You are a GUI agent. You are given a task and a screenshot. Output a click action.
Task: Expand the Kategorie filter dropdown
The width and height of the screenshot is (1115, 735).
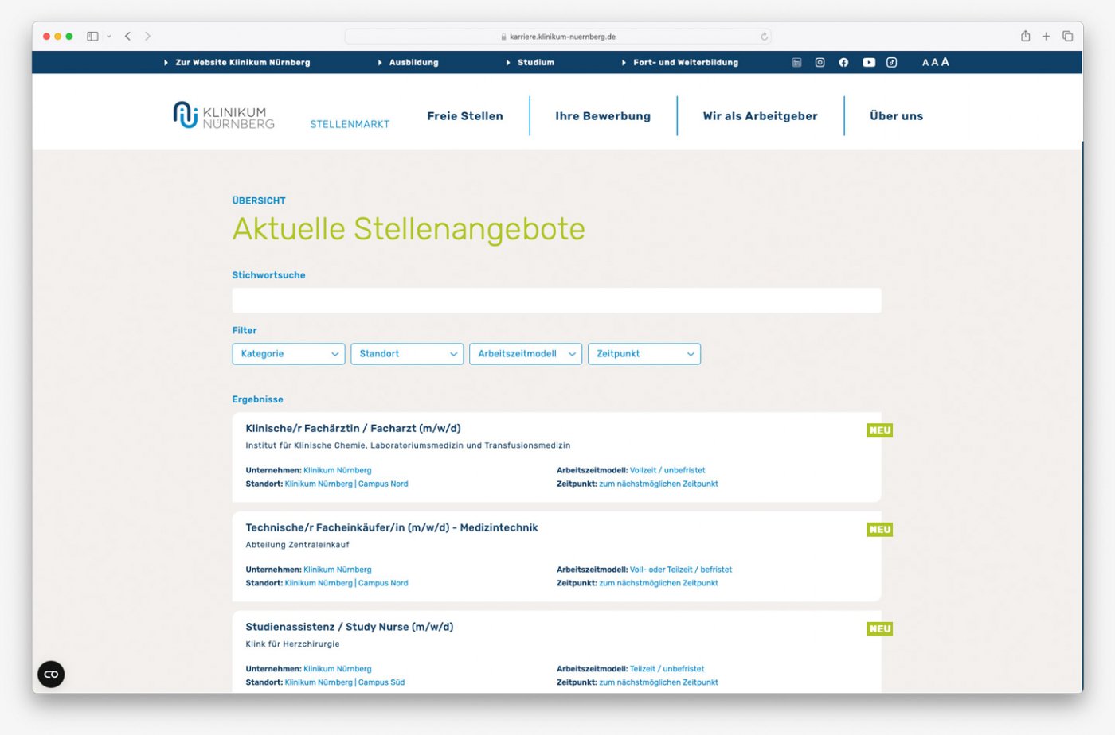(x=288, y=354)
